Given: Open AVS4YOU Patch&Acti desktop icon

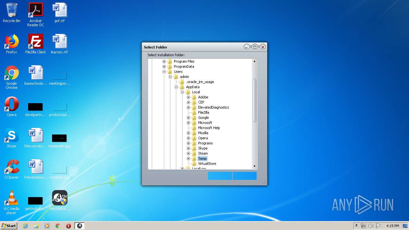Looking at the screenshot, I should click(x=59, y=201).
